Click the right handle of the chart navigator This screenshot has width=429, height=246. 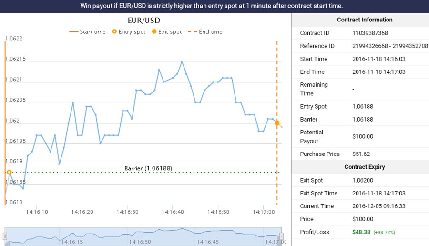pos(281,236)
